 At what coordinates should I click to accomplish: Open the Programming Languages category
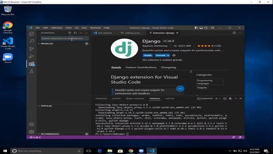(x=209, y=82)
